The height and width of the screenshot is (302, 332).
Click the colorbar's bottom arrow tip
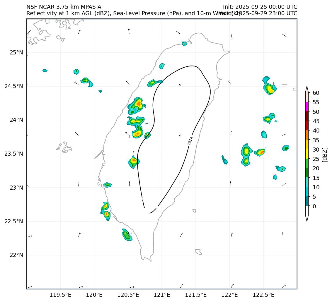tap(307, 220)
